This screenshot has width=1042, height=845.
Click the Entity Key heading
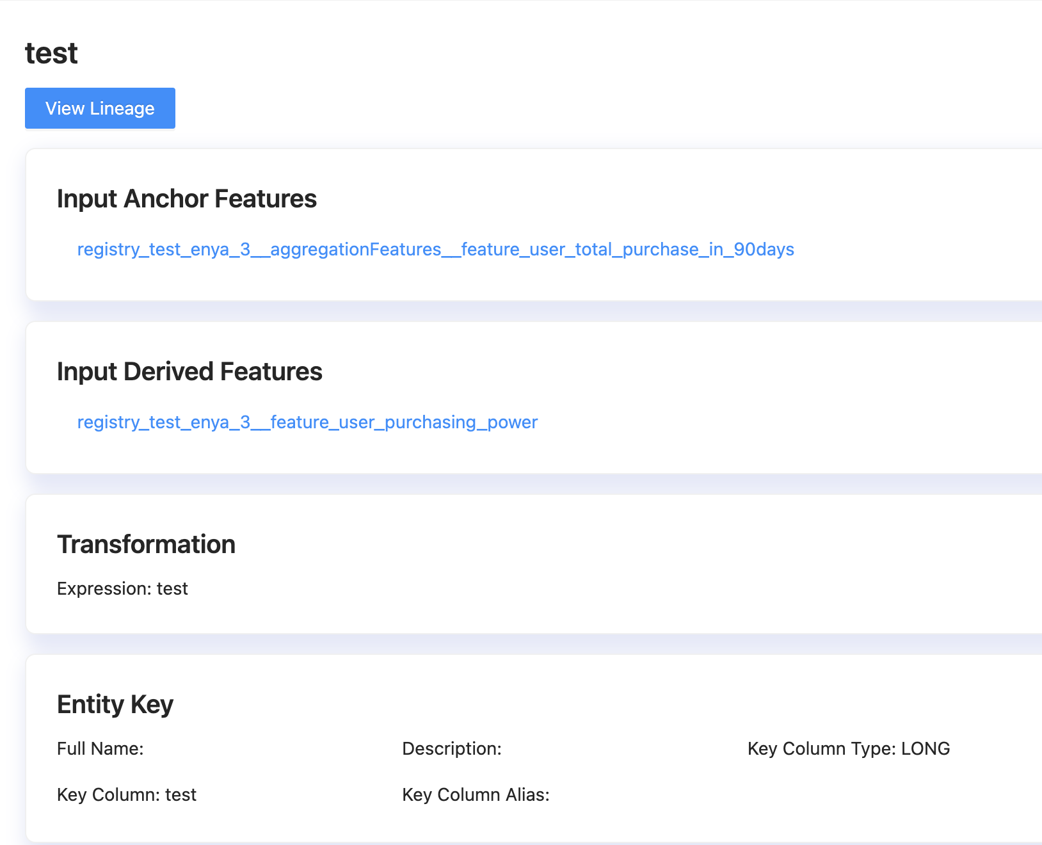[115, 705]
